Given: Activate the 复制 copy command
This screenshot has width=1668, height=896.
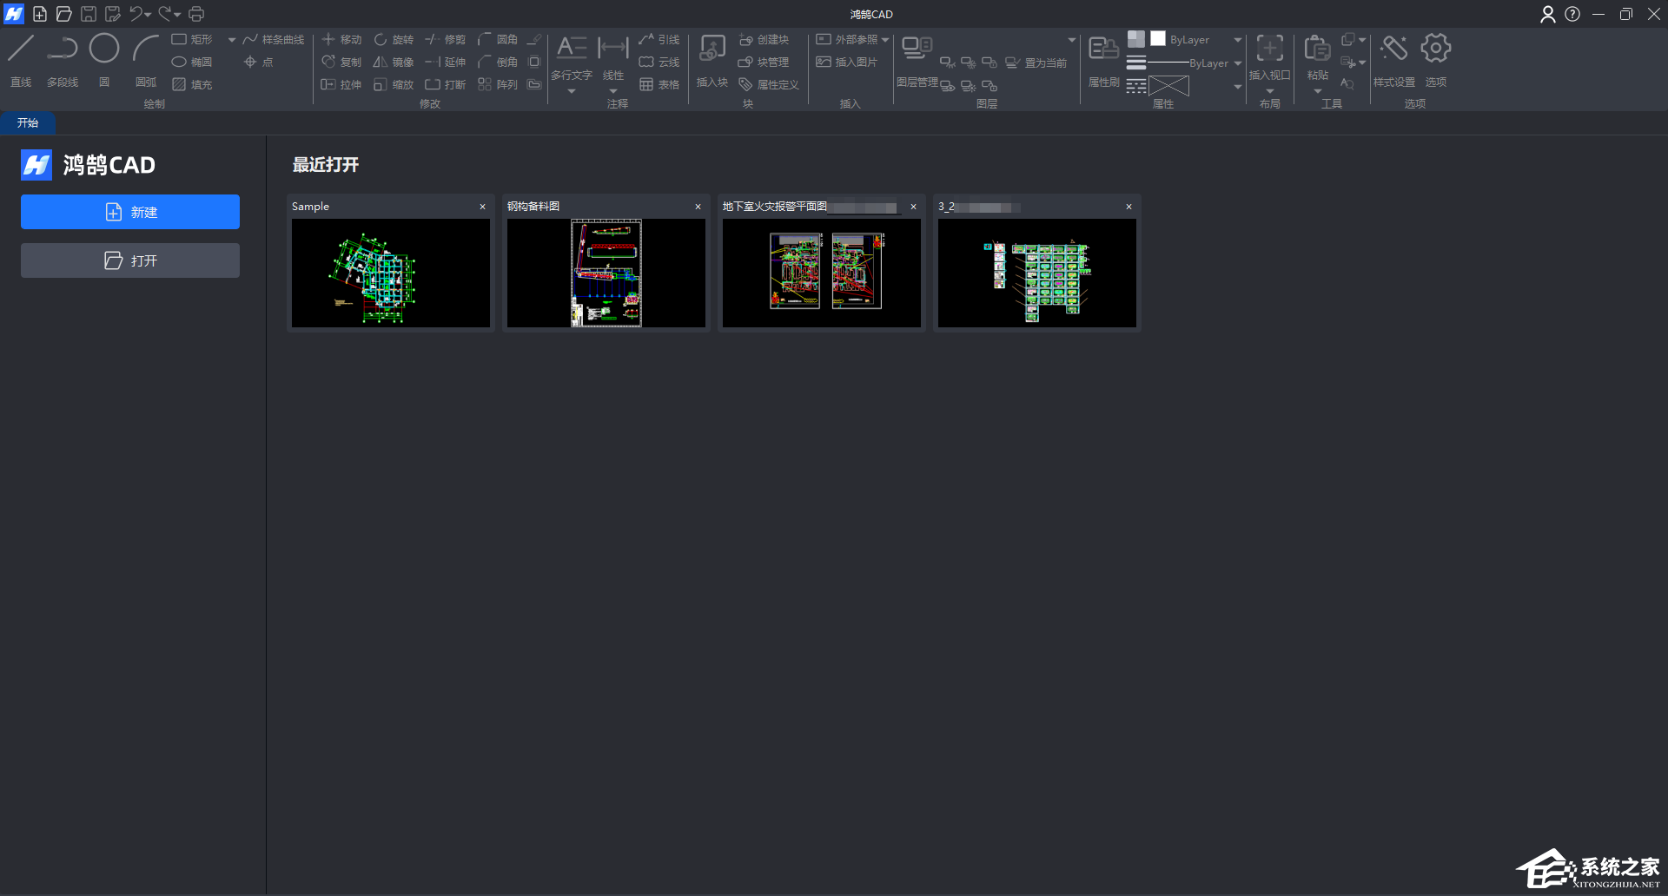Looking at the screenshot, I should 341,63.
